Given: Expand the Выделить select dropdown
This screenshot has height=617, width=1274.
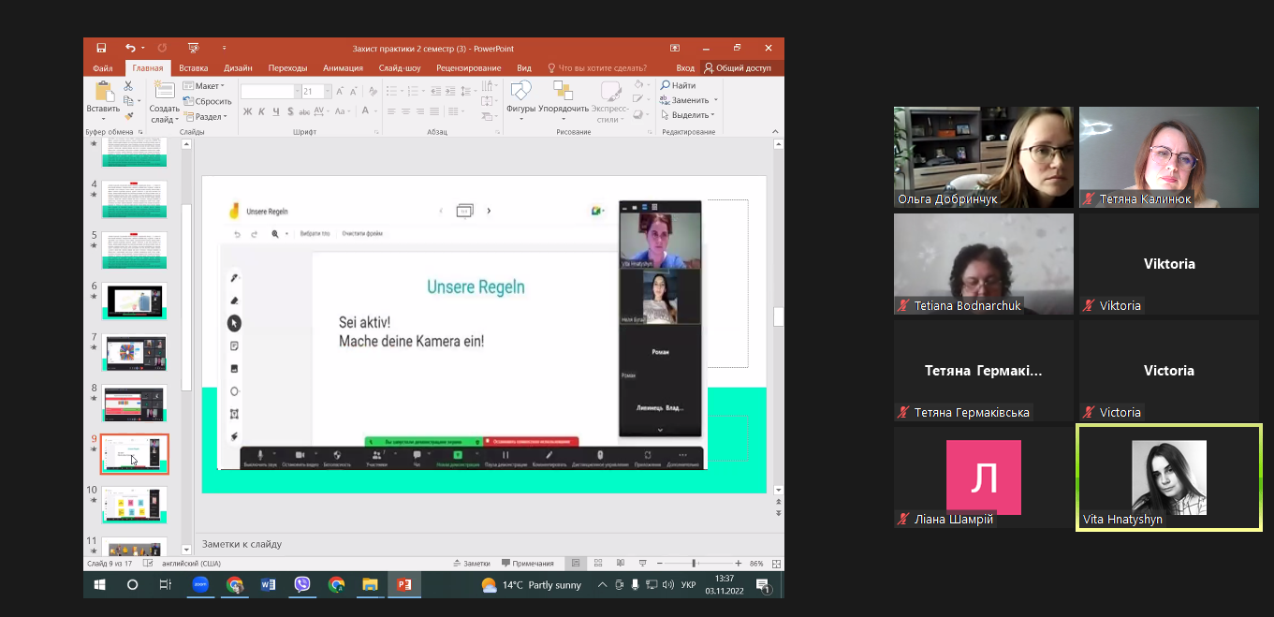Looking at the screenshot, I should click(691, 115).
